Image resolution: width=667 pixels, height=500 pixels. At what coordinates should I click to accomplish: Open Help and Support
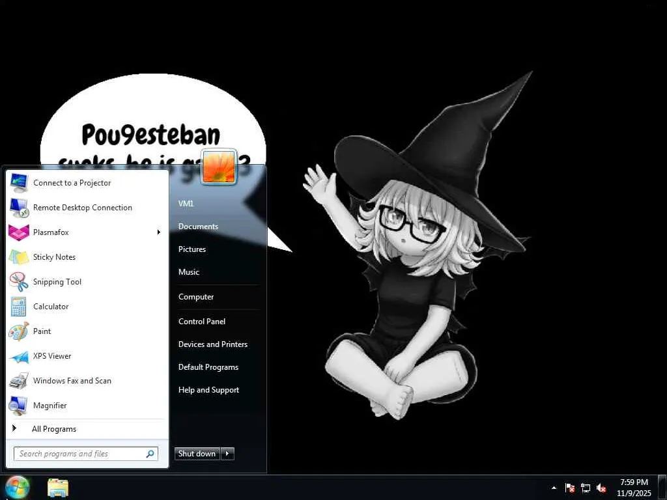tap(209, 390)
